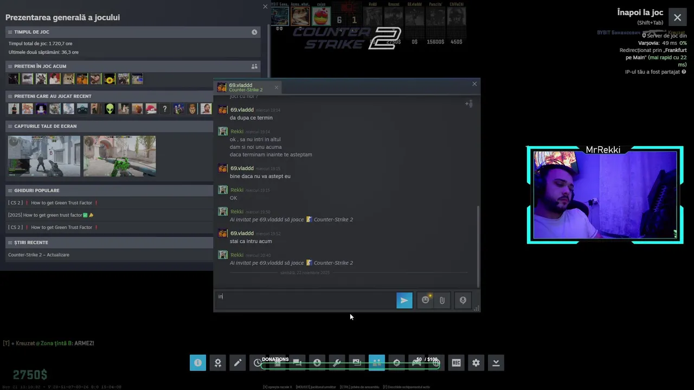Click 'Timpul total de joc: 1.720,7 ore' text

pyautogui.click(x=40, y=43)
